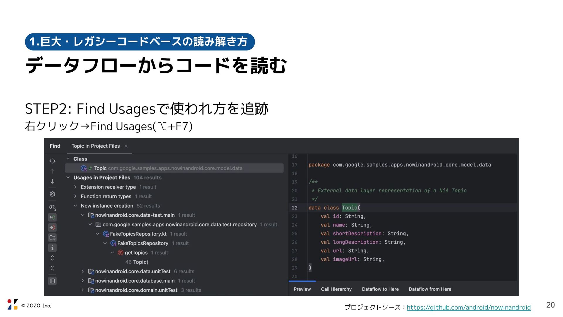The image size is (563, 317).
Task: Collapse nowinandroid.core.data-test.main chevron
Action: coord(83,215)
